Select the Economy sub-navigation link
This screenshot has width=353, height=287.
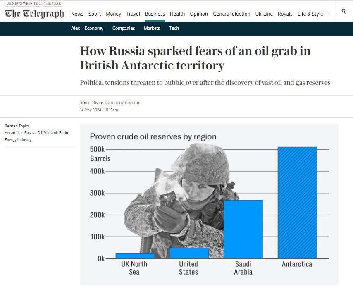(94, 28)
